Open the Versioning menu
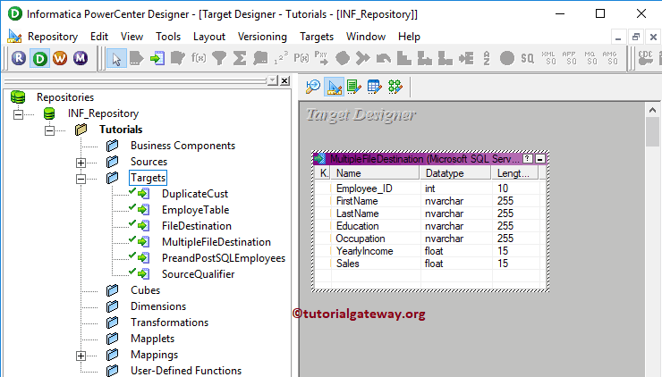The height and width of the screenshot is (377, 662). click(262, 37)
